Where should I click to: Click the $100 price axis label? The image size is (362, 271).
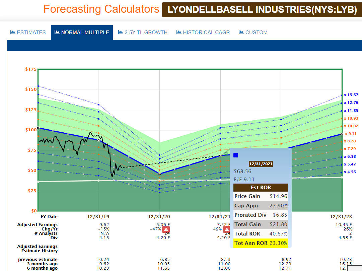(31, 130)
